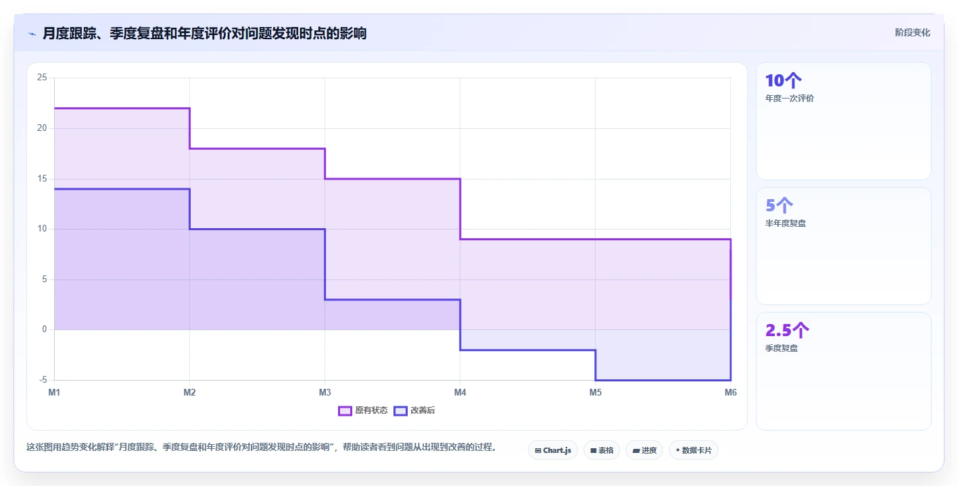This screenshot has width=958, height=486.
Task: Click the 季度复盘 label
Action: [x=782, y=348]
